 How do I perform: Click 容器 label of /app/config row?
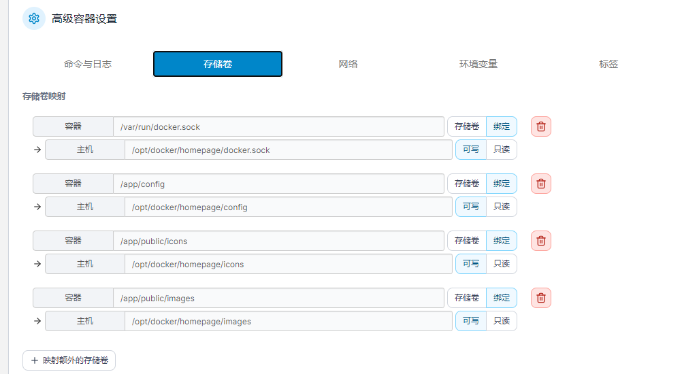click(x=73, y=184)
